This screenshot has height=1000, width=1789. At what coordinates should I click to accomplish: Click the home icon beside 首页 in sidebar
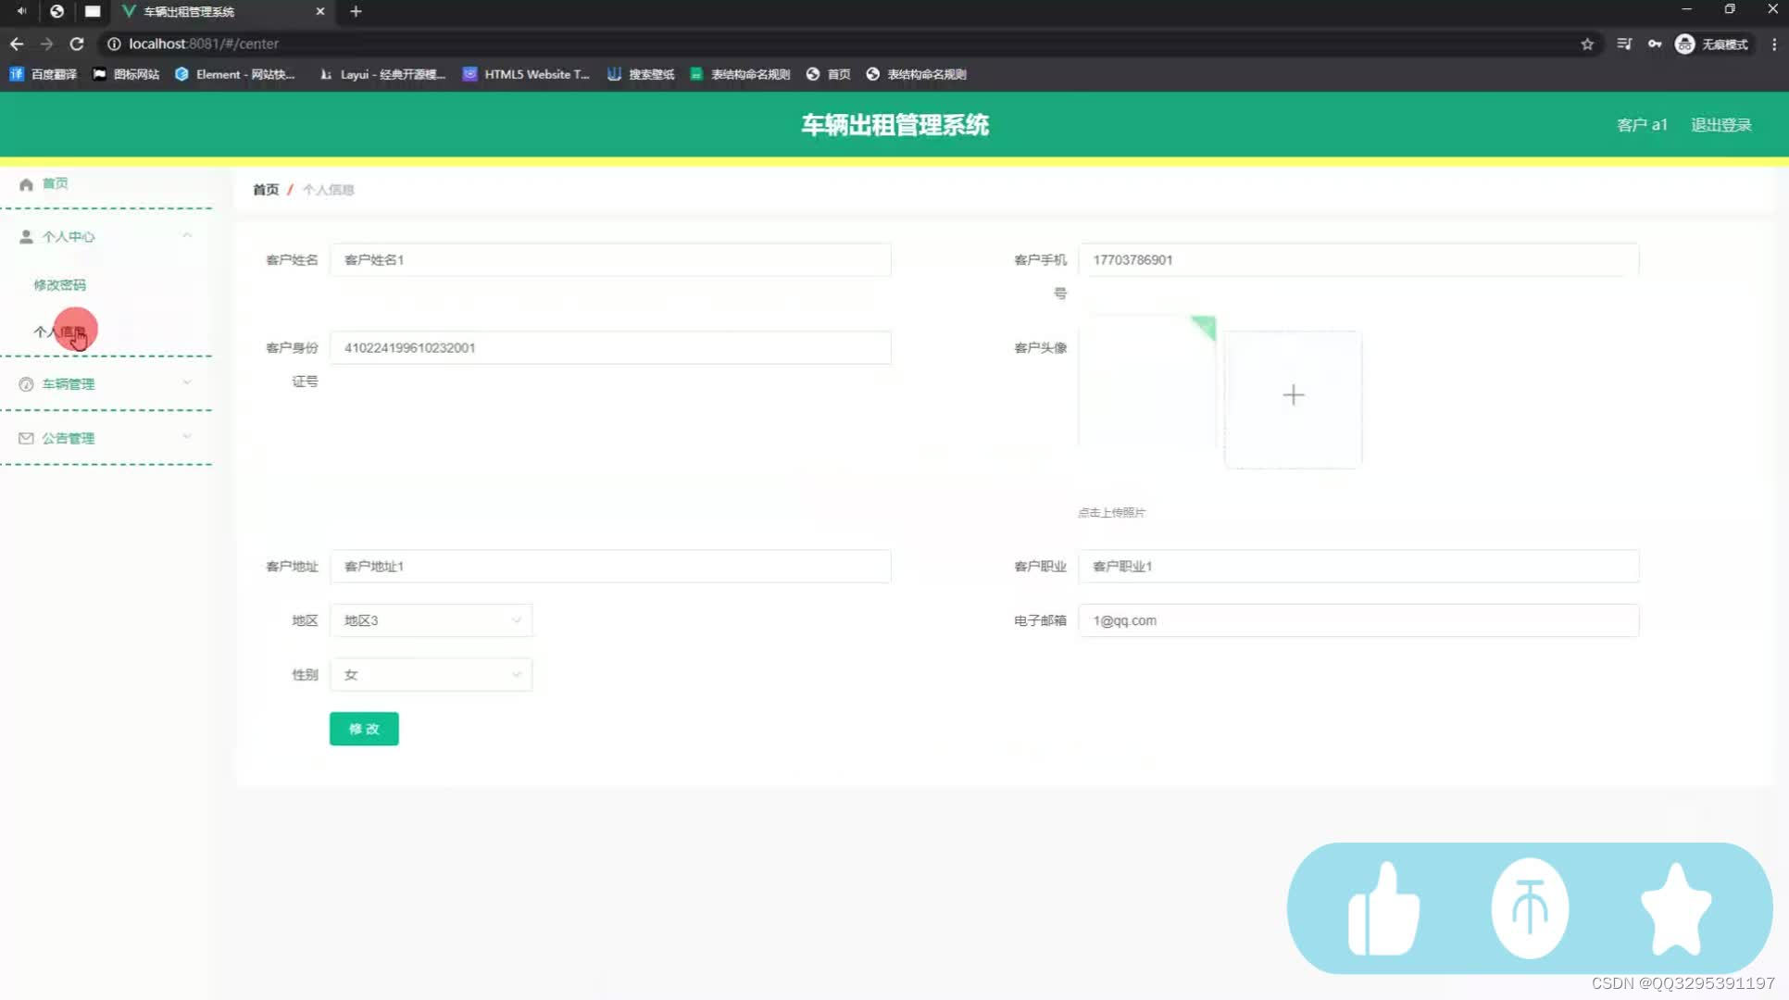tap(26, 184)
